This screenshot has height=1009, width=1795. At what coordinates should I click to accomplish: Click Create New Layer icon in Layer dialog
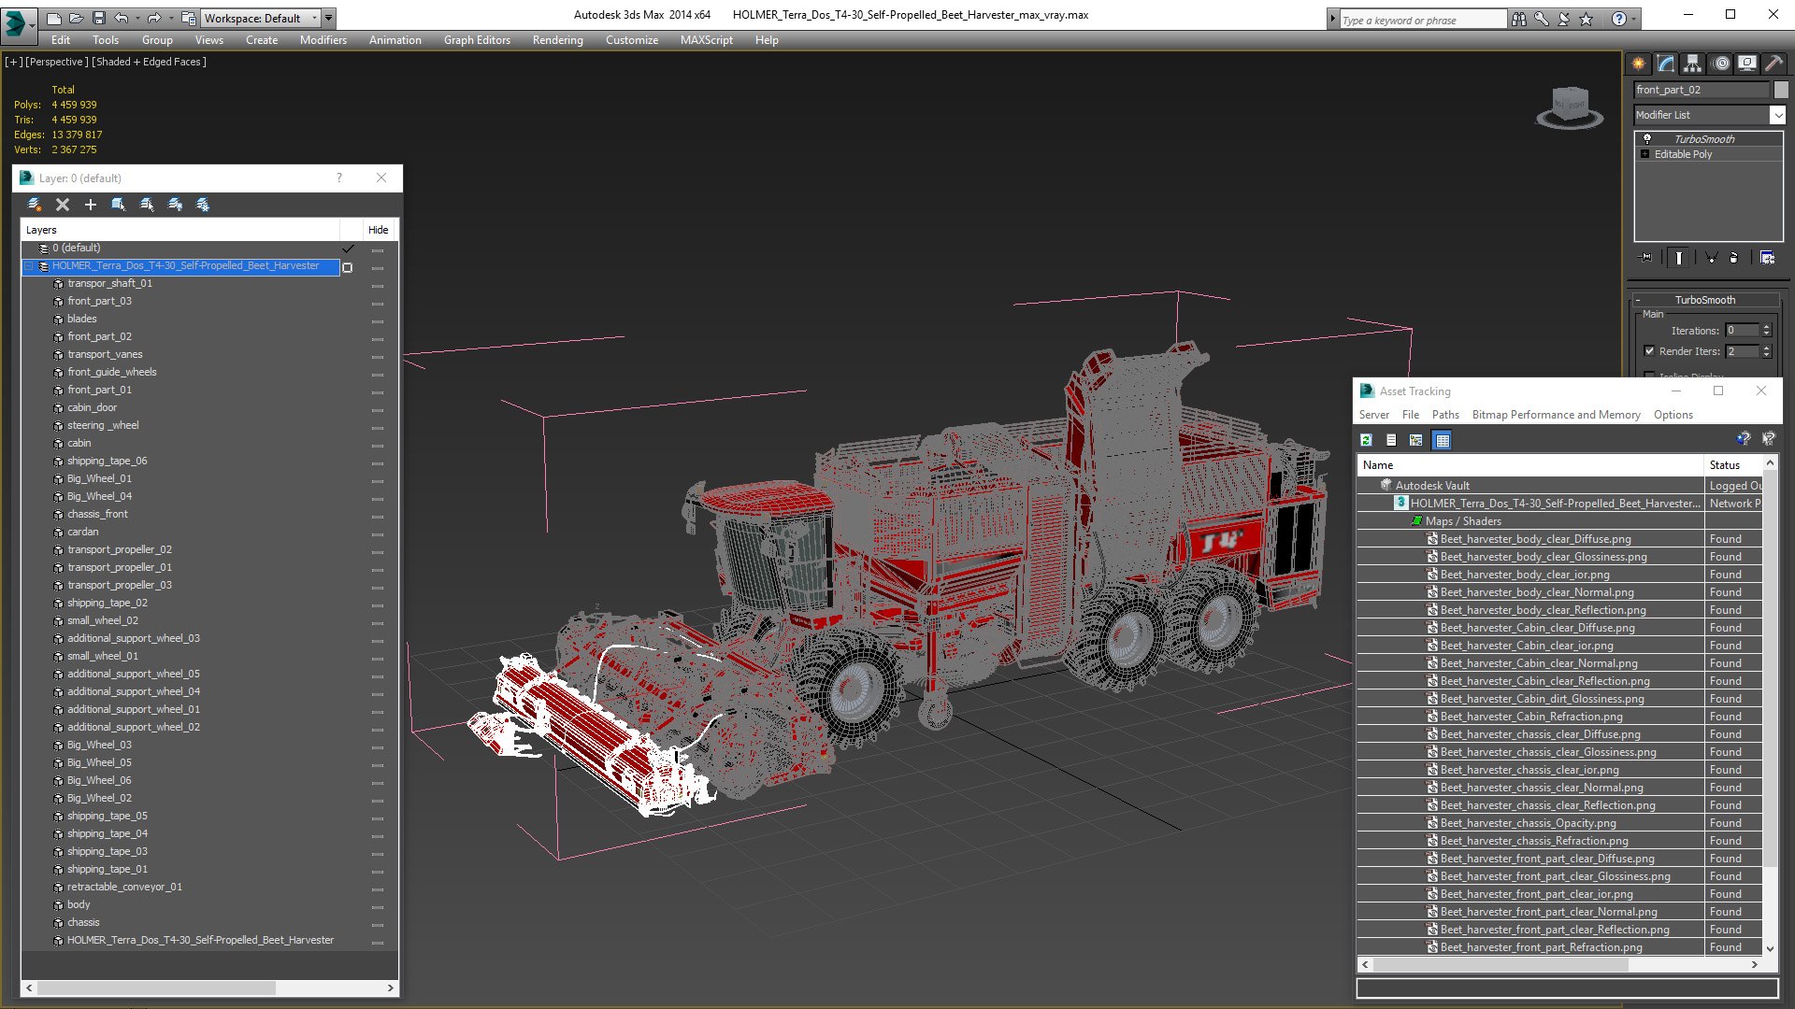[35, 205]
